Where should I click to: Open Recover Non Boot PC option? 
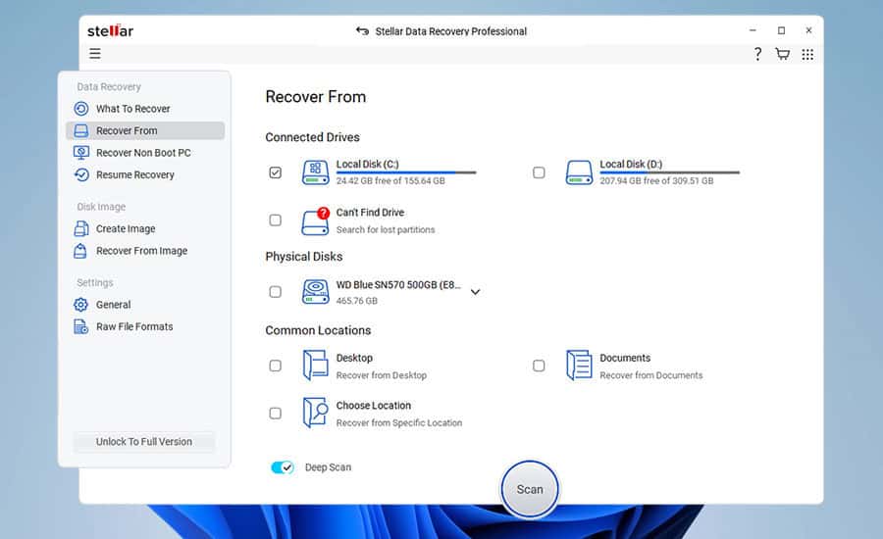pyautogui.click(x=145, y=153)
